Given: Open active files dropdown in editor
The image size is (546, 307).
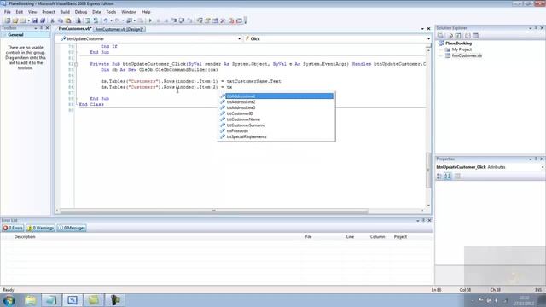Looking at the screenshot, I should click(x=422, y=29).
